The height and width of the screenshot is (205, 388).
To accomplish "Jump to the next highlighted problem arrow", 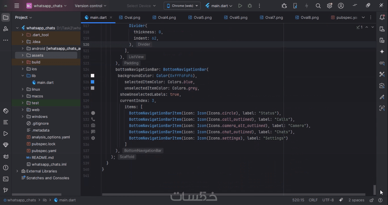I will click(373, 27).
